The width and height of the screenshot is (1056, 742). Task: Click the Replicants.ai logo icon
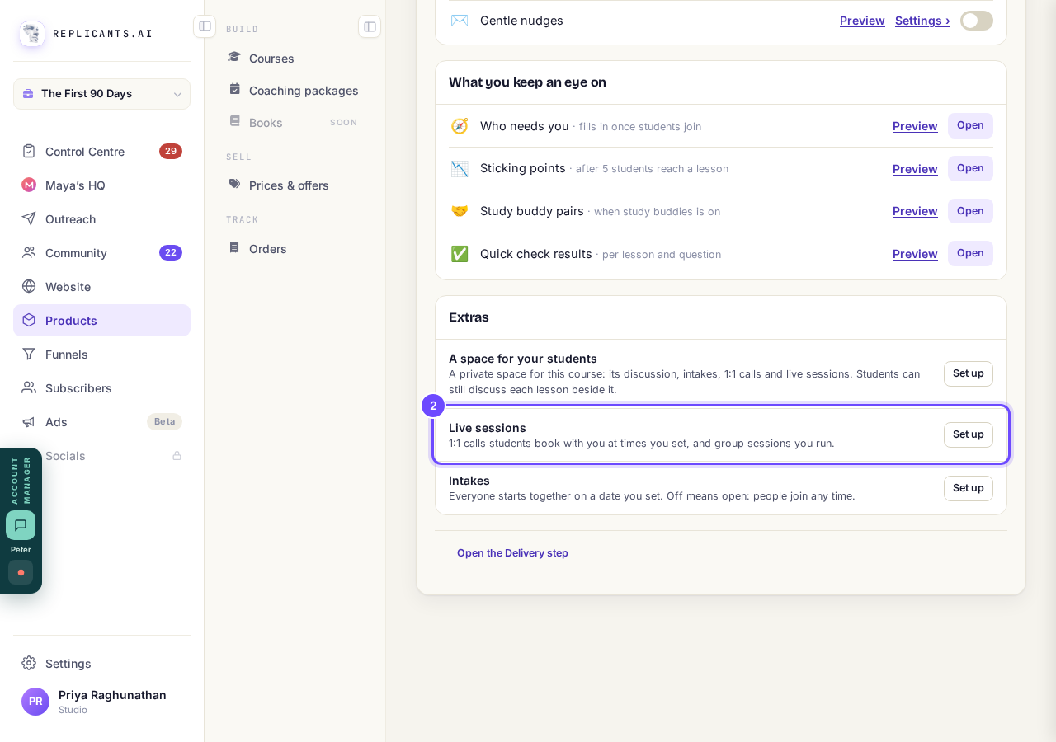pos(32,34)
